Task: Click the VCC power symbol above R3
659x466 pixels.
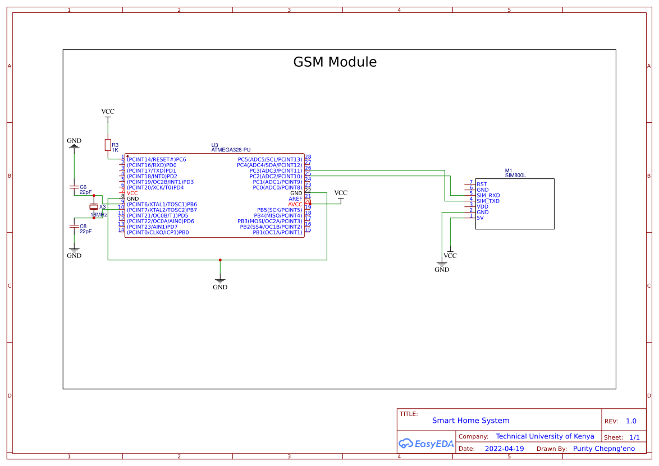Action: (x=107, y=114)
